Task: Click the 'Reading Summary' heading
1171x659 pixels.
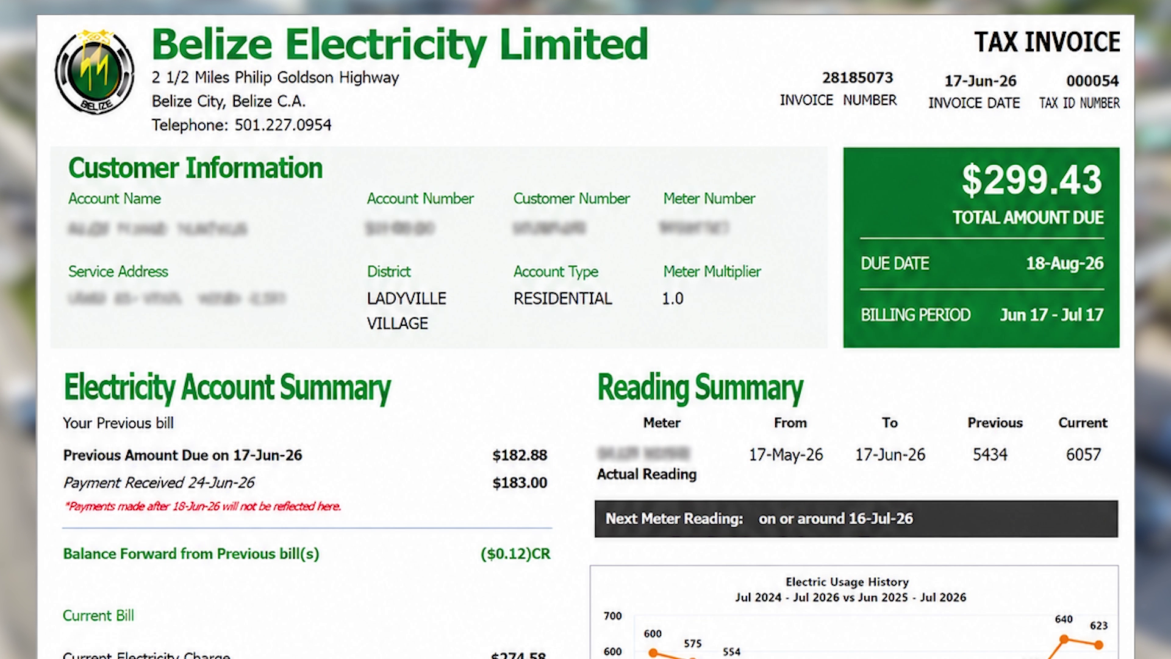Action: pyautogui.click(x=700, y=387)
